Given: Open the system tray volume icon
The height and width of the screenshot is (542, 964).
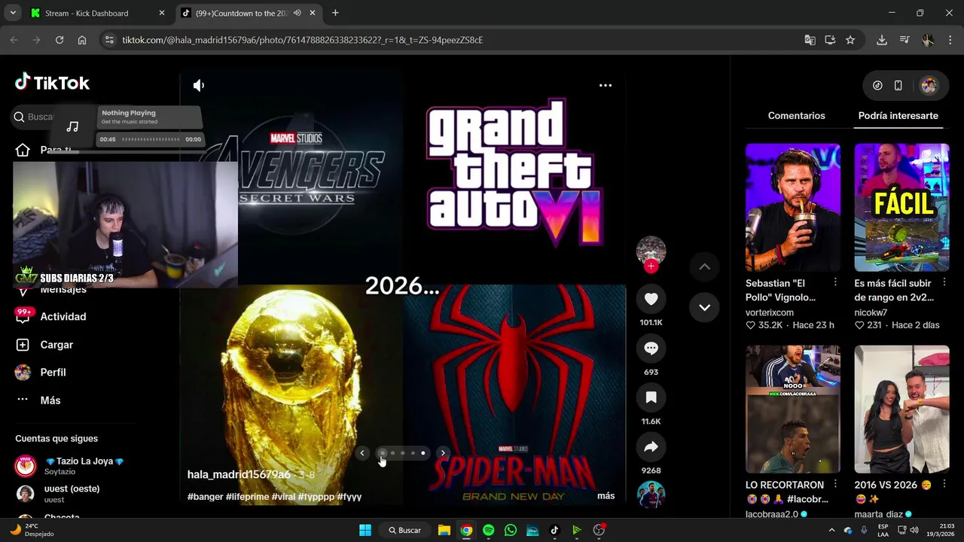Looking at the screenshot, I should (914, 530).
